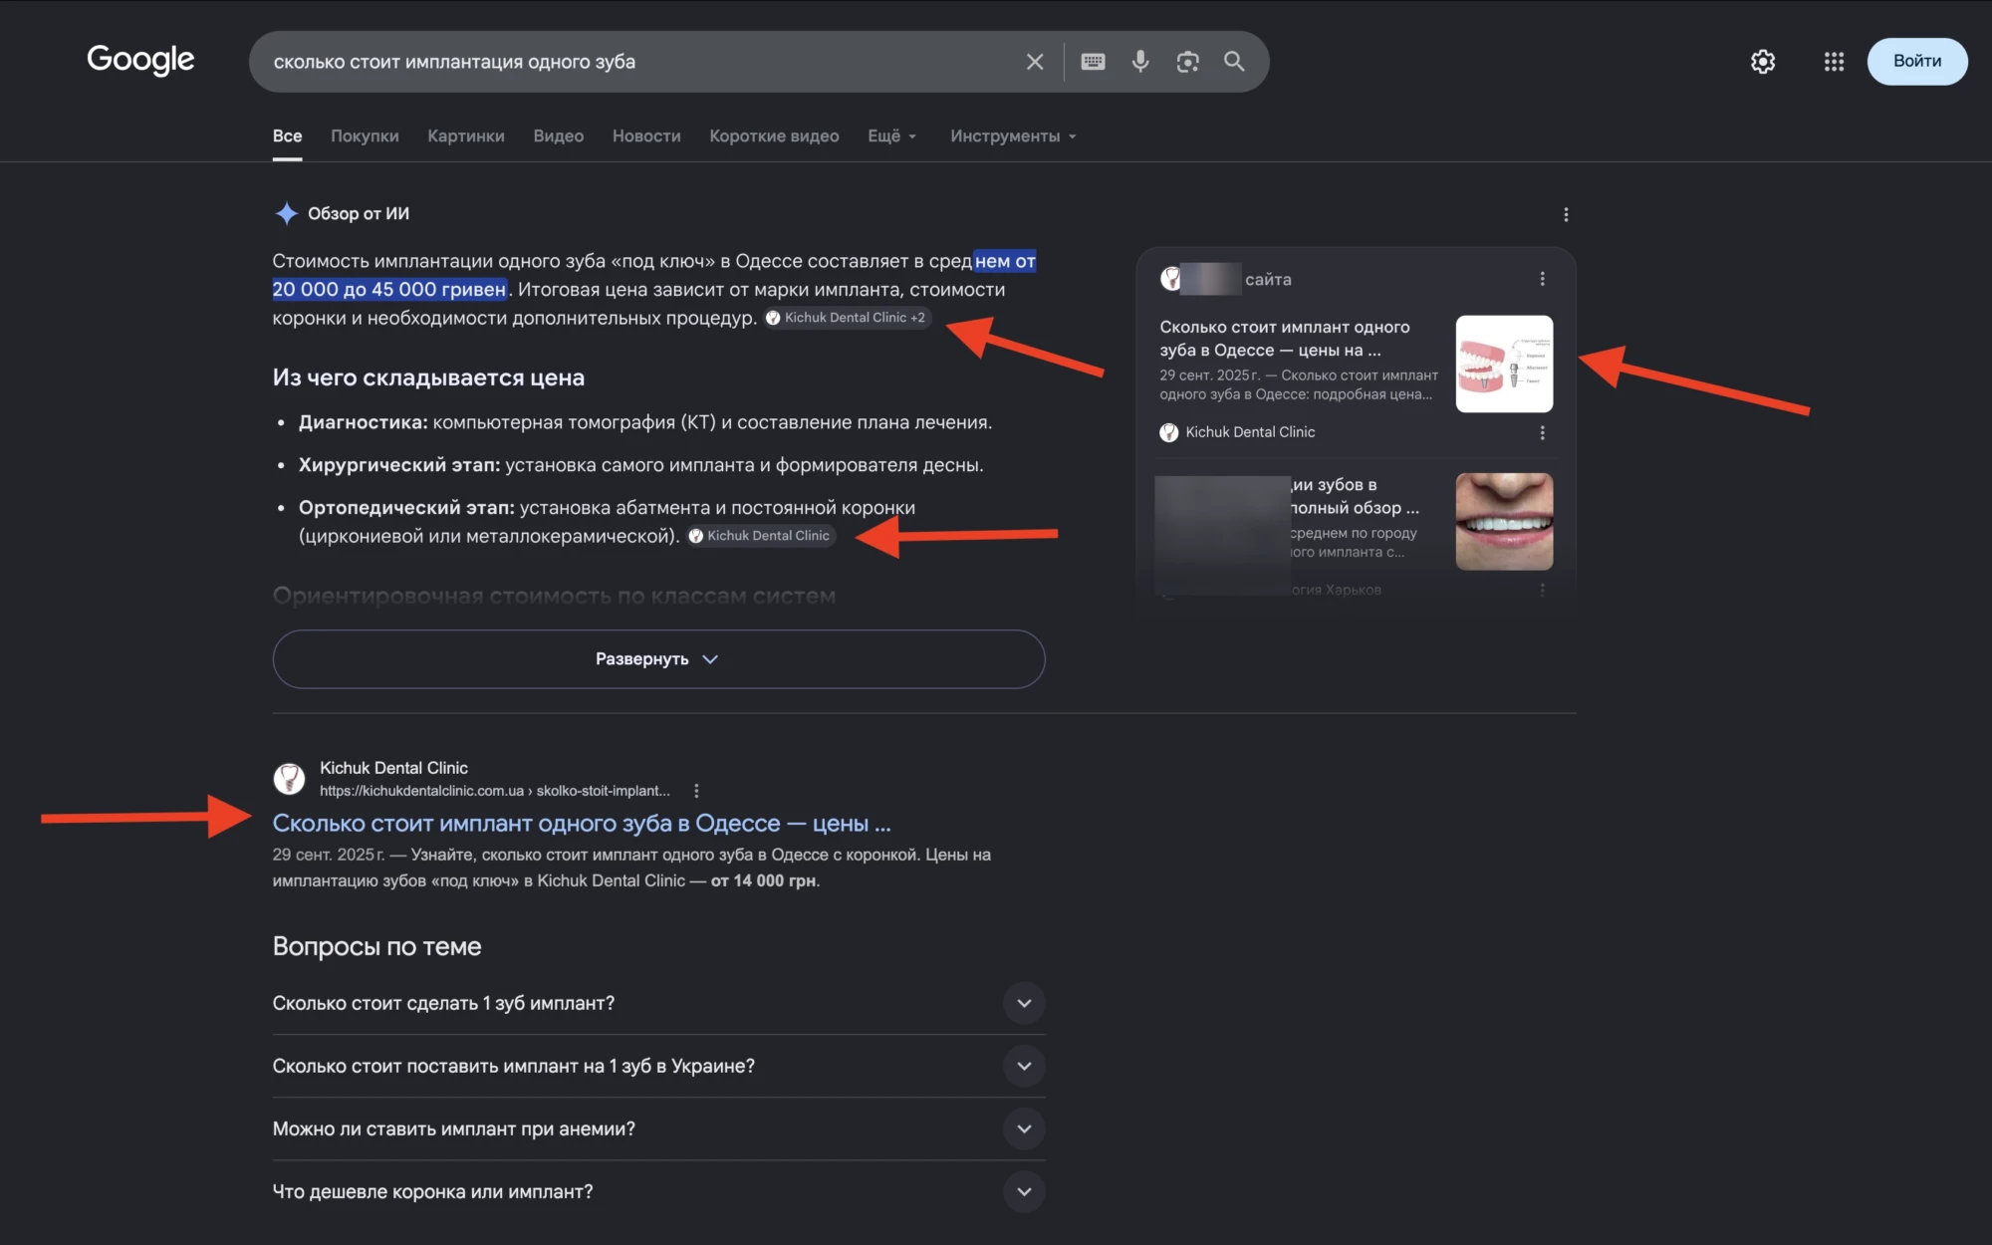Select the Все tab
The width and height of the screenshot is (1992, 1245).
pyautogui.click(x=287, y=136)
